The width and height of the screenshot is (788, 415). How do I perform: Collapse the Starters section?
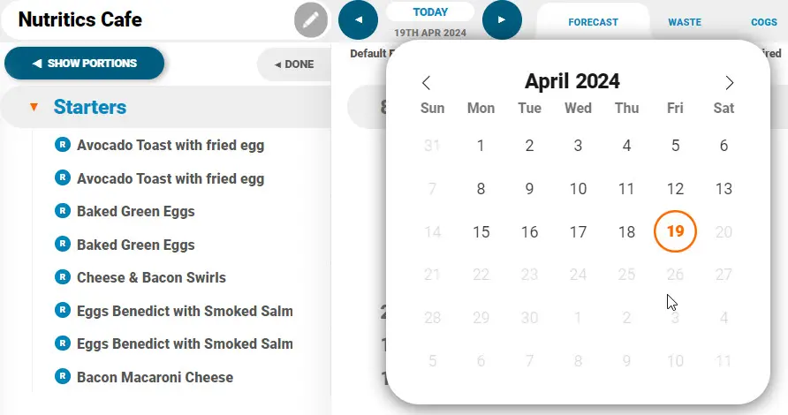(x=34, y=108)
